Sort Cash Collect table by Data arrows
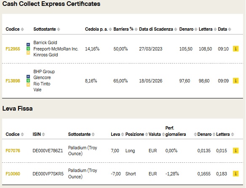The image size is (246, 188). 230,29
